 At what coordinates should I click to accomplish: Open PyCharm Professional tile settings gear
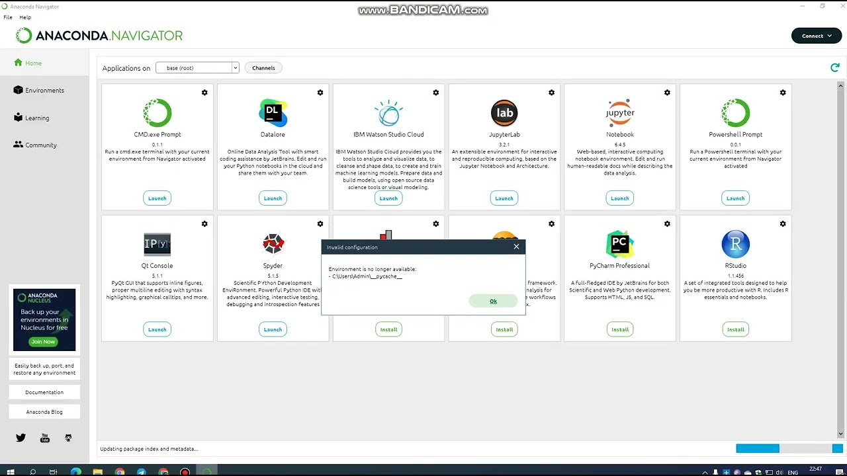click(x=667, y=224)
